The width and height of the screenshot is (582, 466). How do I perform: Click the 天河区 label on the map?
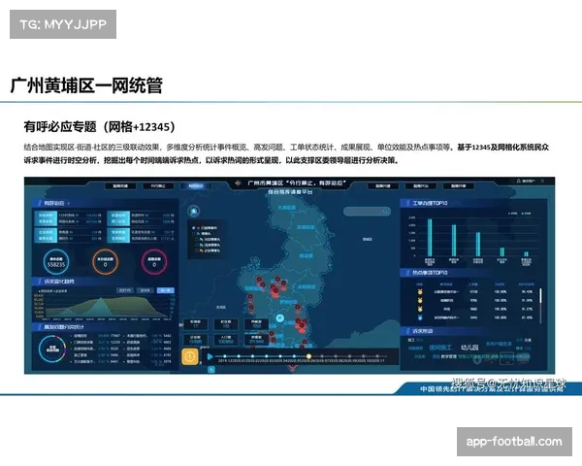[x=221, y=308]
